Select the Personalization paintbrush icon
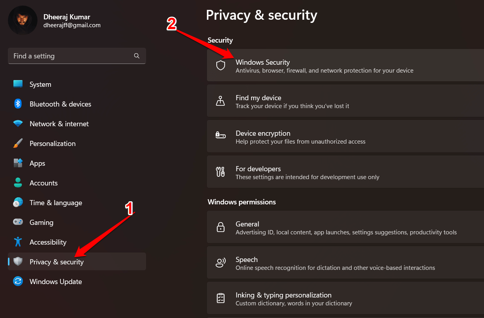The height and width of the screenshot is (318, 484). 18,143
